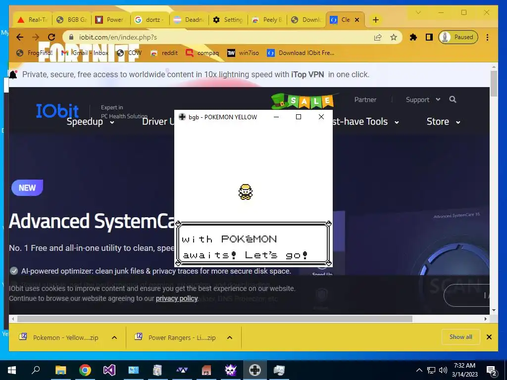507x380 pixels.
Task: Open the win7iso bookmark
Action: coord(243,53)
